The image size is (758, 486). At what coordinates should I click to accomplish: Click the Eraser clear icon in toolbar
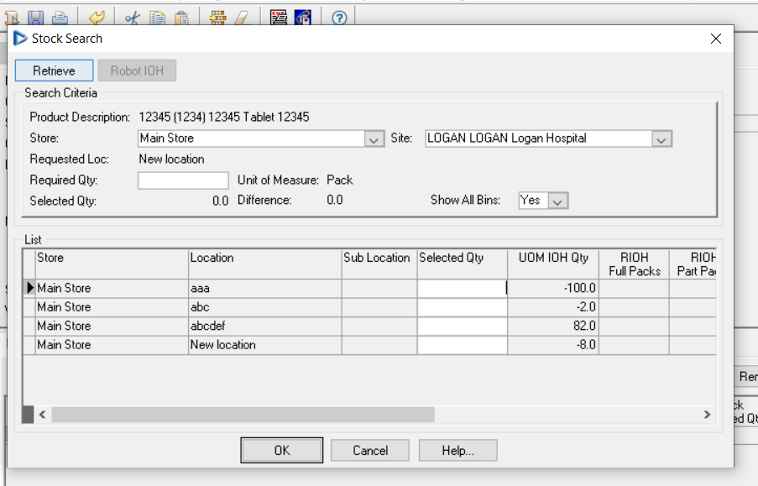point(241,17)
